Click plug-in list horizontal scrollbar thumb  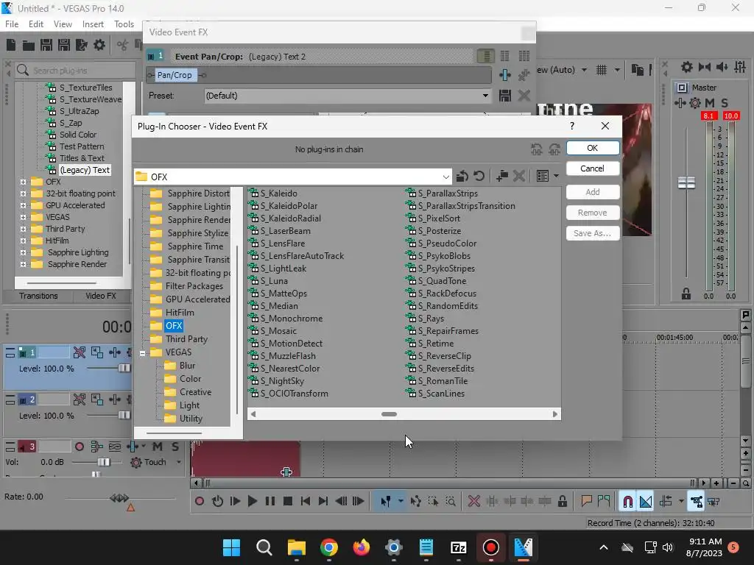coord(389,414)
